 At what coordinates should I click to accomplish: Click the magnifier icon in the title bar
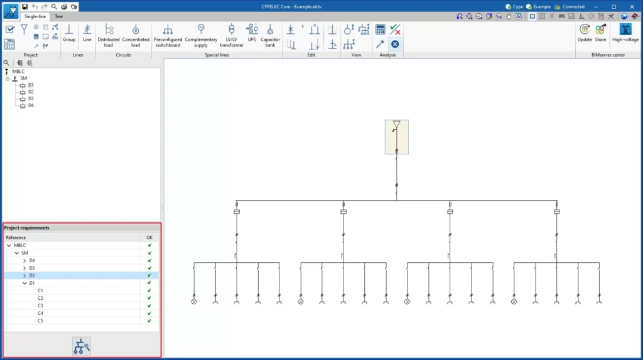coord(54,6)
